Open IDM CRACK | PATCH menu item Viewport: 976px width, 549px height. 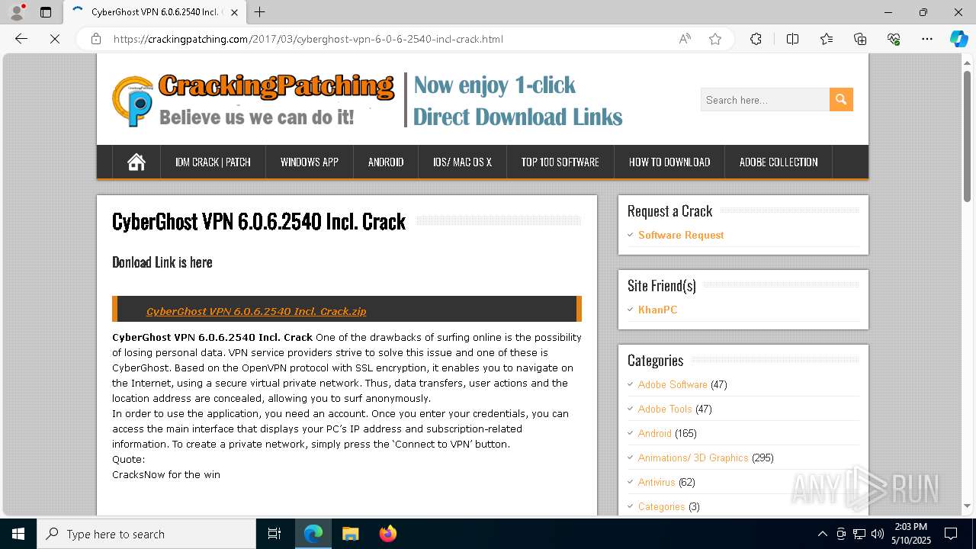click(213, 162)
